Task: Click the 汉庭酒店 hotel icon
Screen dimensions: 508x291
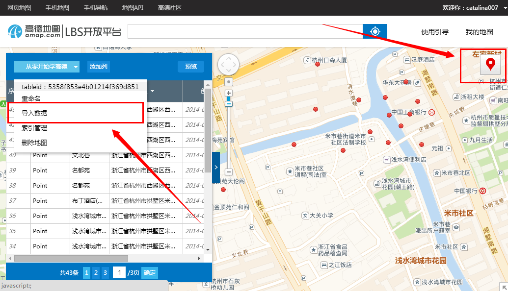Action: click(406, 60)
